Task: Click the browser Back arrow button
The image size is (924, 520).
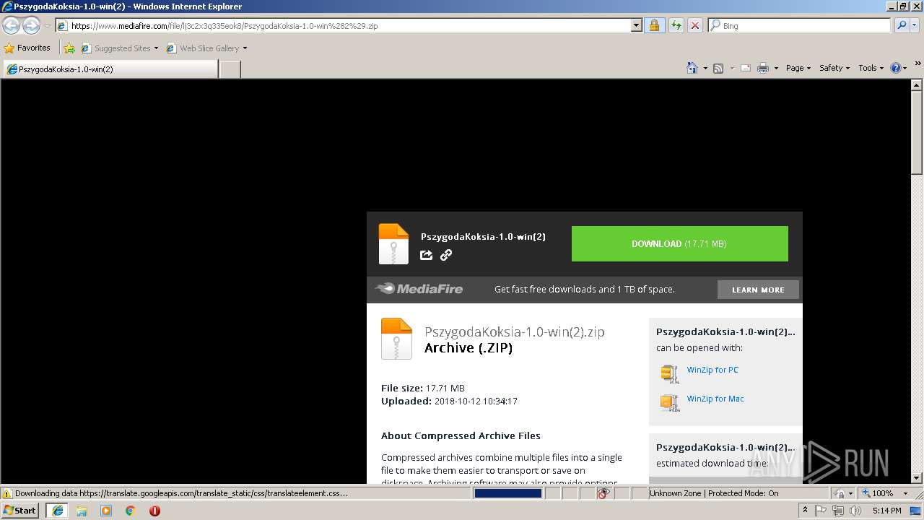Action: (11, 25)
